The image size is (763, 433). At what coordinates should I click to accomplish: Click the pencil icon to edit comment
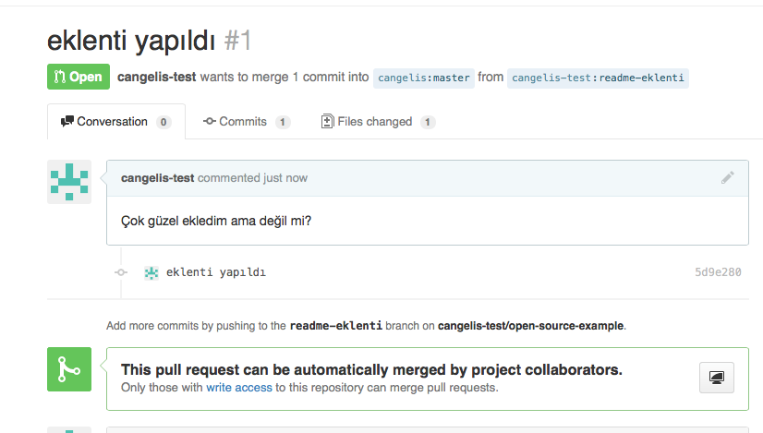click(728, 177)
